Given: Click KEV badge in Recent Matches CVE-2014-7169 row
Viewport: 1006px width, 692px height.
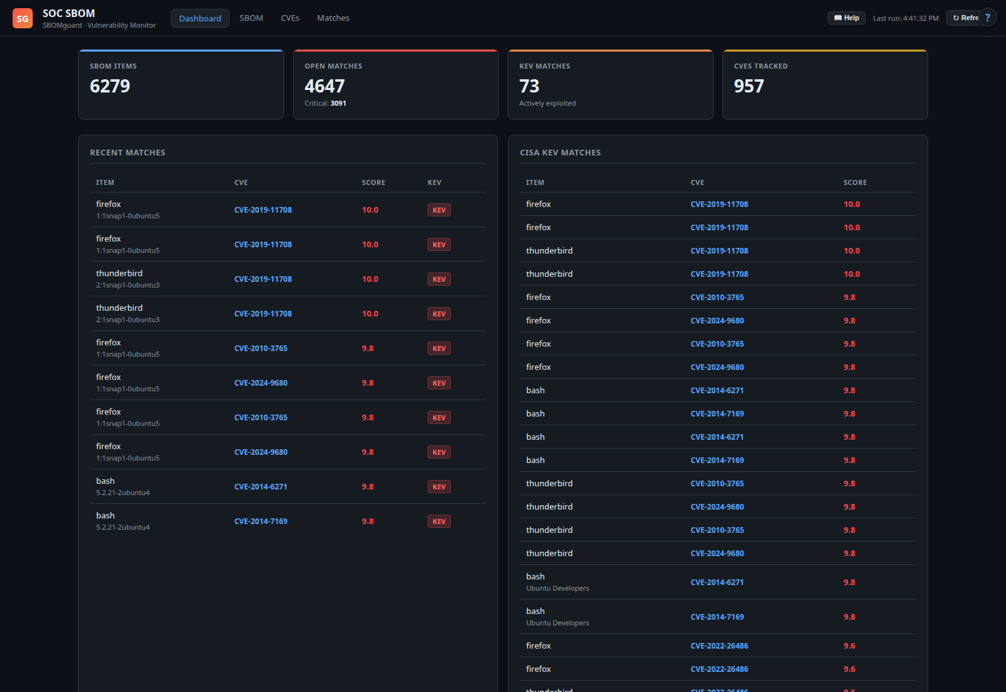Looking at the screenshot, I should pos(439,522).
